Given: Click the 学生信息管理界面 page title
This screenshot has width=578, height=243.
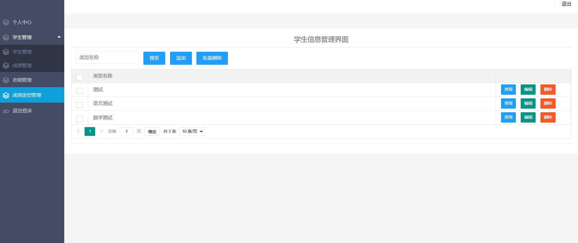Looking at the screenshot, I should click(321, 40).
